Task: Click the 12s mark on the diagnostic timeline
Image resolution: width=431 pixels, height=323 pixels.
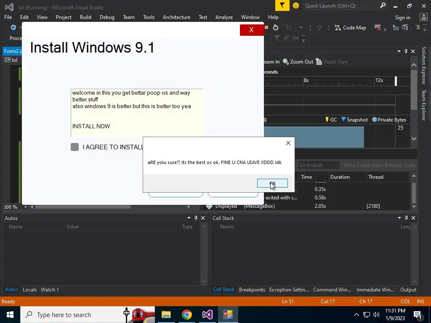Action: coord(379,80)
